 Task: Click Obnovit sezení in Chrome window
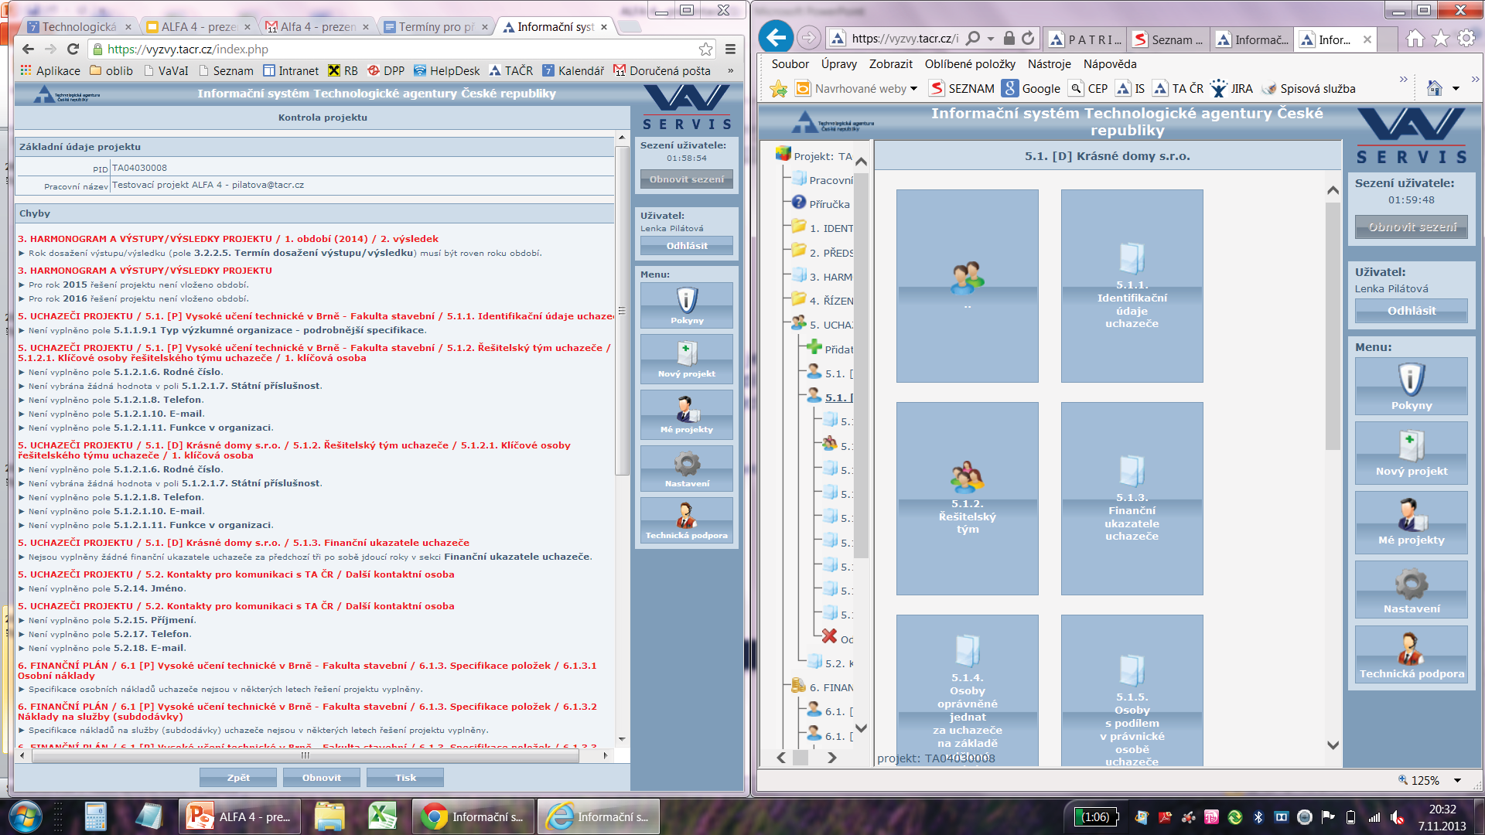(687, 179)
